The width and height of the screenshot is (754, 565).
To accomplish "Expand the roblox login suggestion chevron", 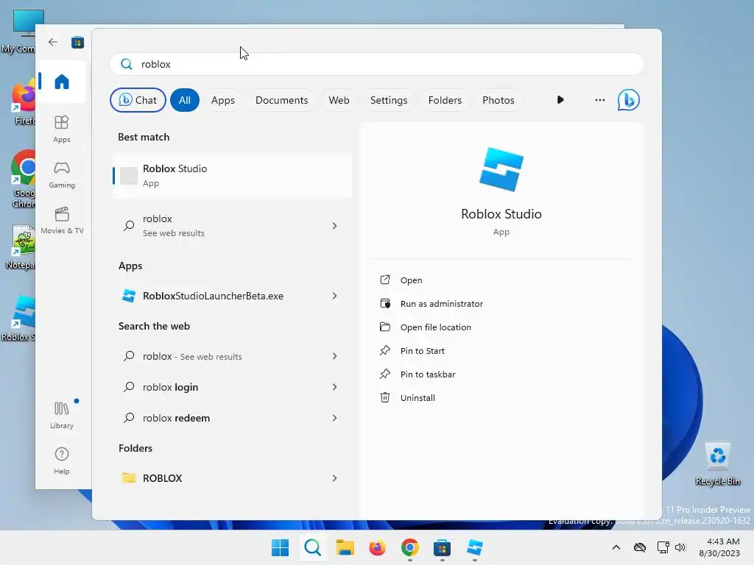I will click(335, 387).
